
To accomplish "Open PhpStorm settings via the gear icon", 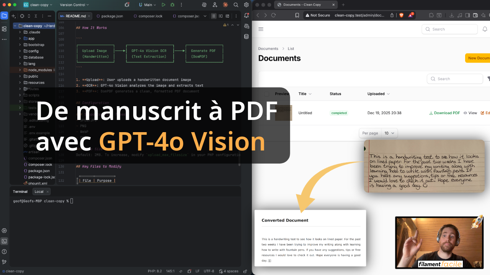I will click(246, 5).
